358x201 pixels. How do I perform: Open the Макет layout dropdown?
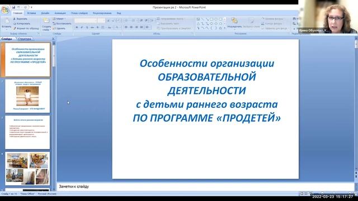tap(59, 18)
